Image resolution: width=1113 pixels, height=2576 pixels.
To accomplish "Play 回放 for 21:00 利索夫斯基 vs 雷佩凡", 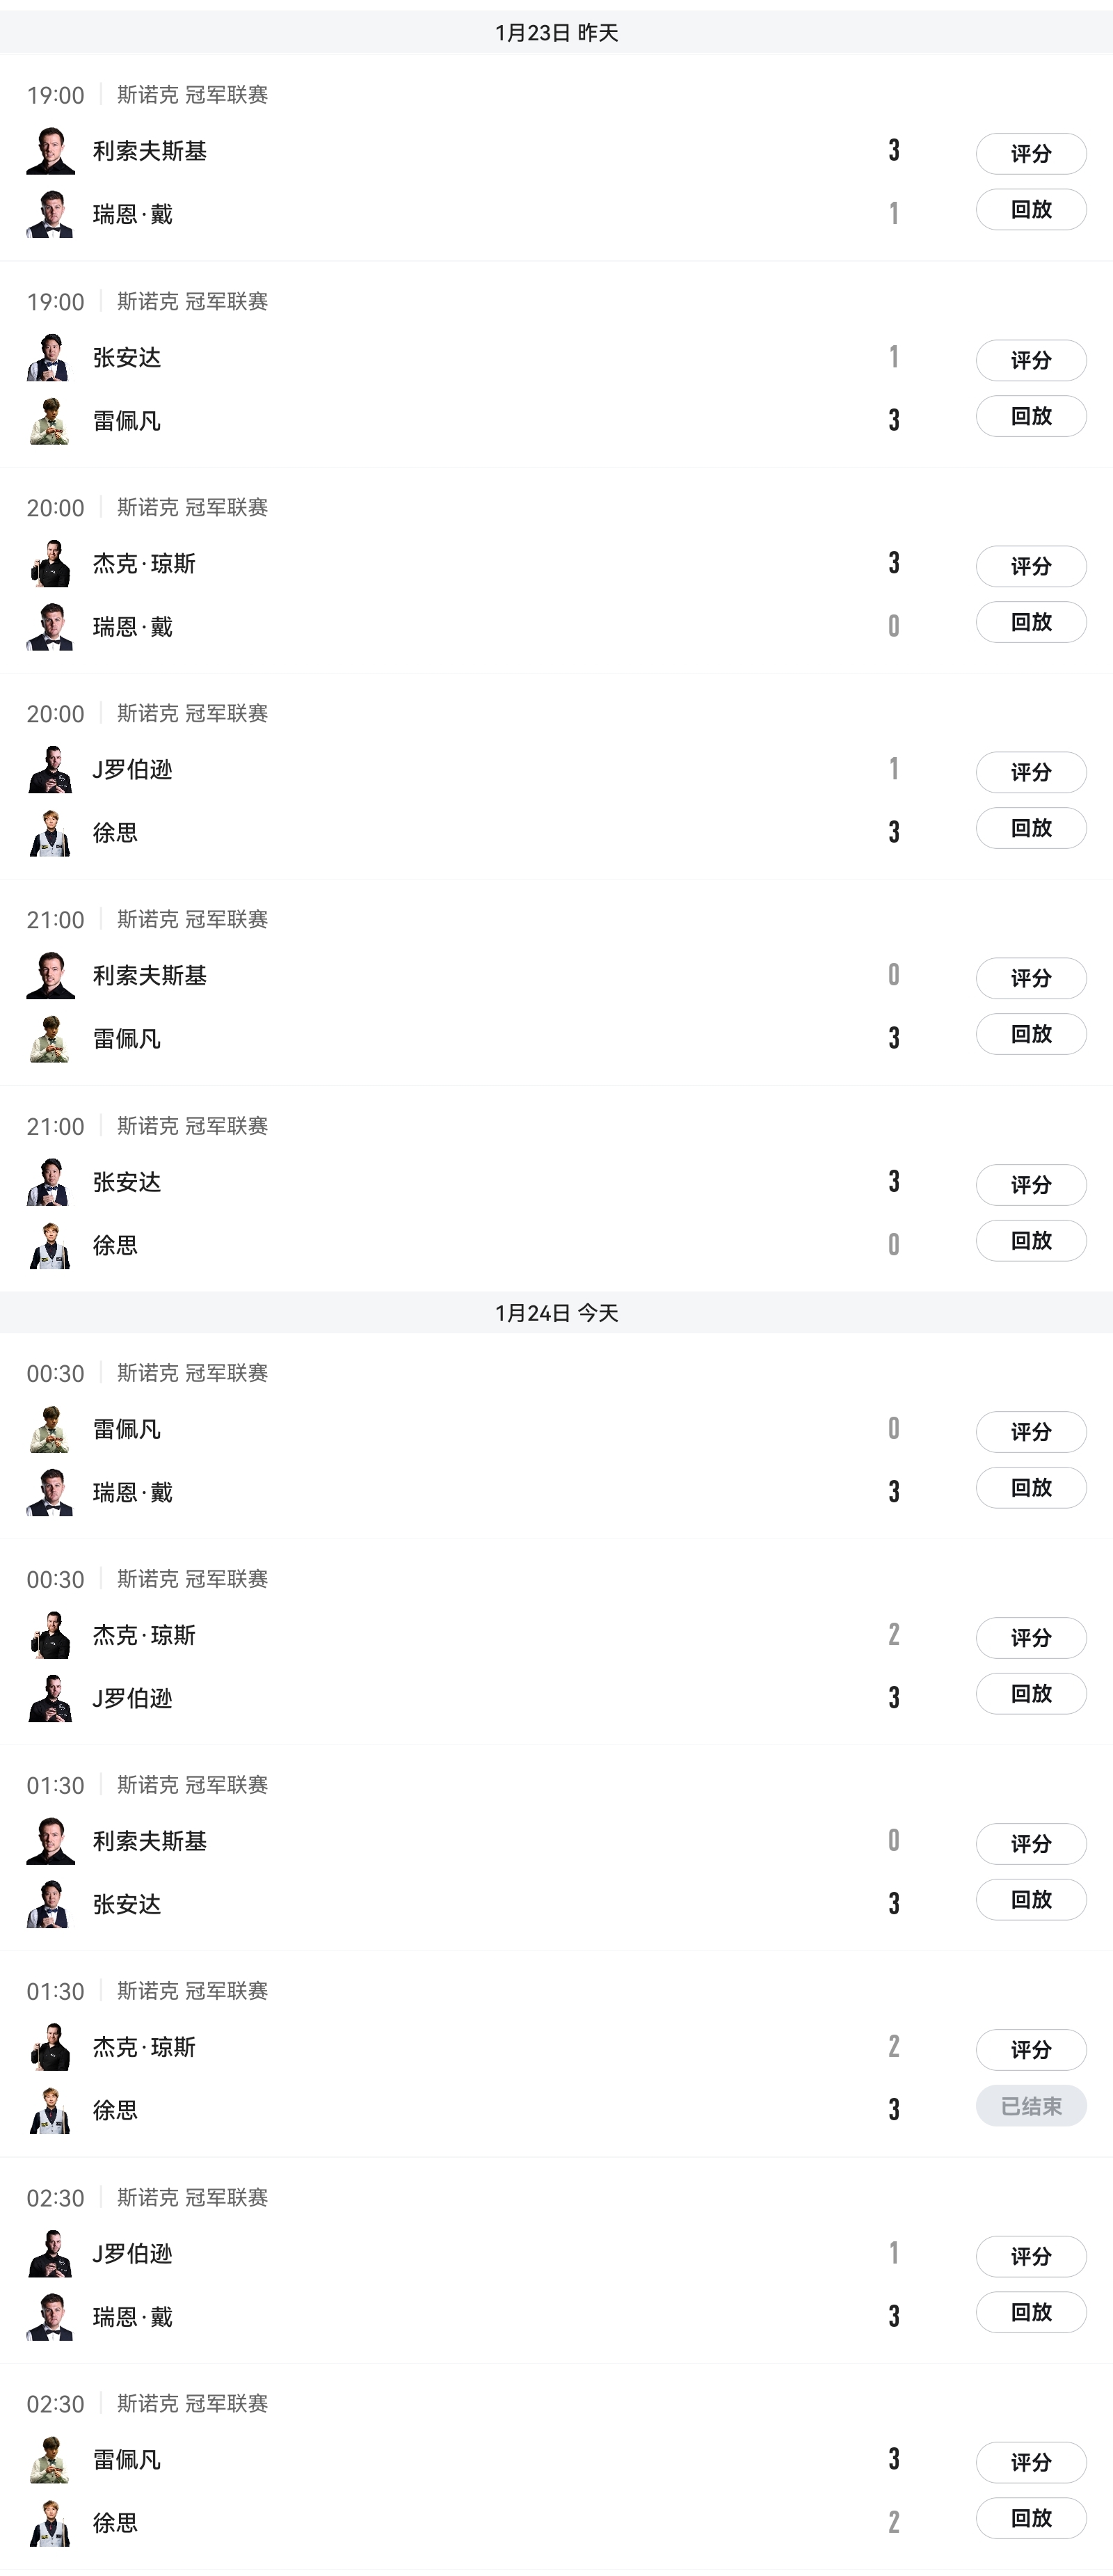I will tap(1030, 1034).
